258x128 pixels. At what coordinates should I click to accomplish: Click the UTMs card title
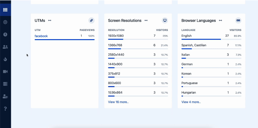click(x=40, y=20)
